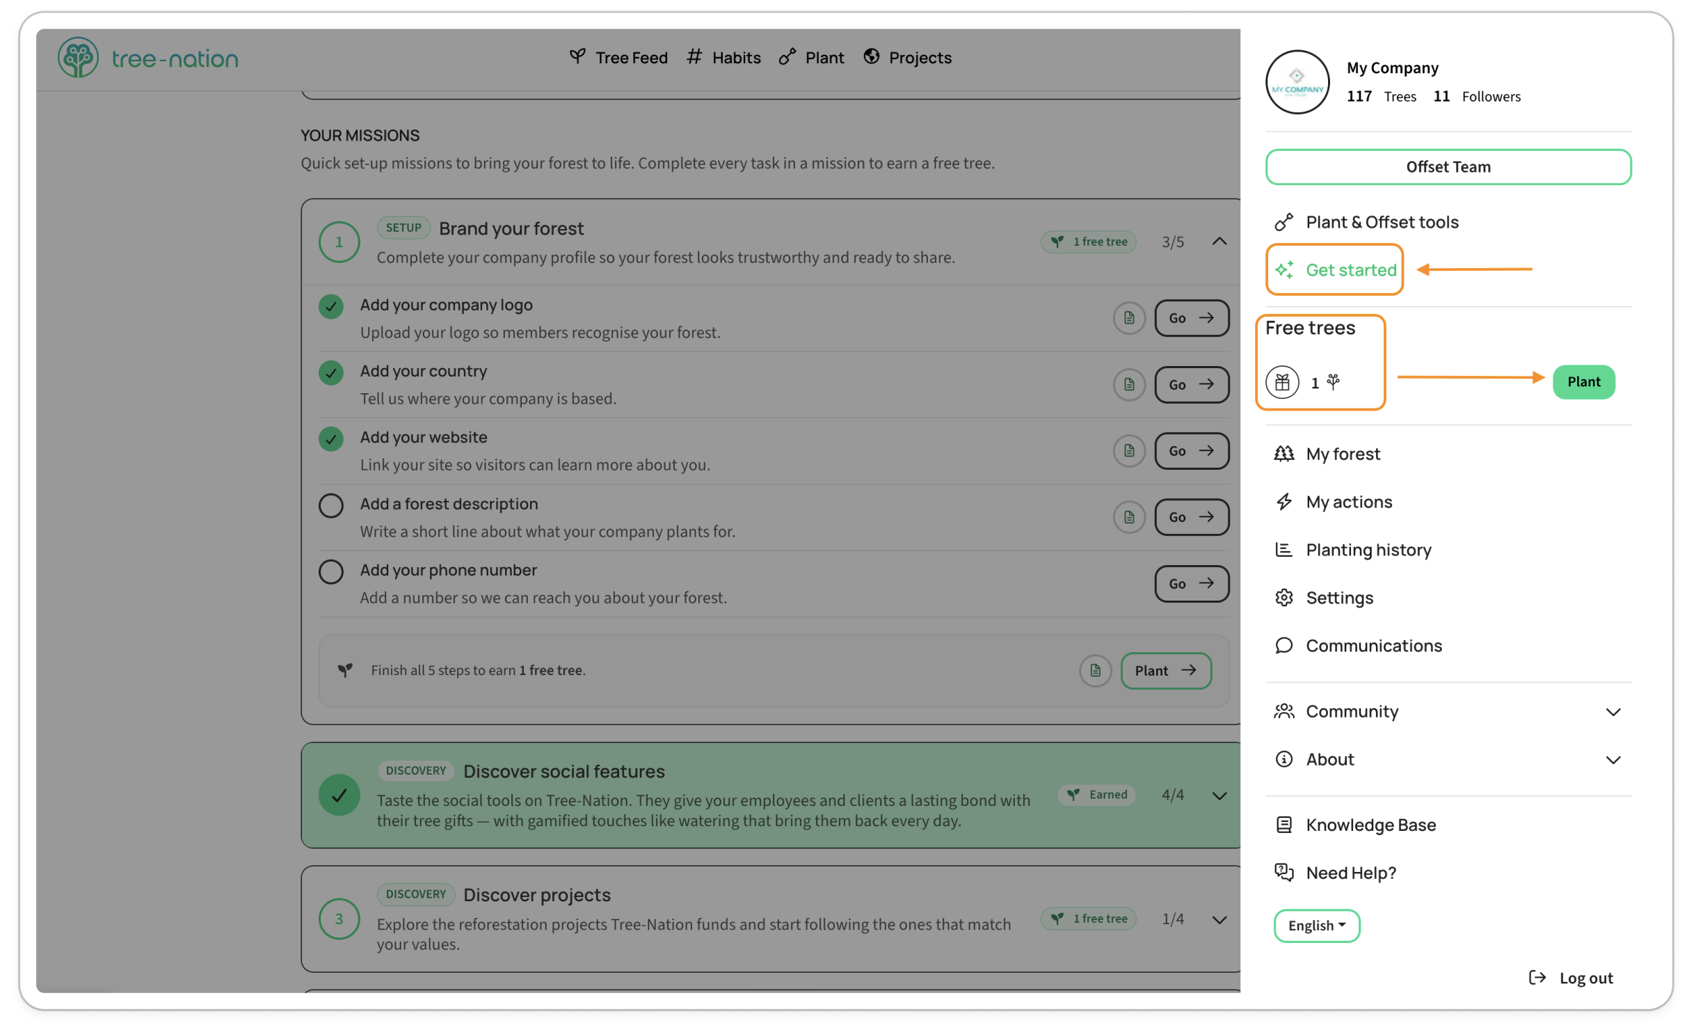Screen dimensions: 1696x1030
Task: Click the Log out door icon
Action: 1537,978
